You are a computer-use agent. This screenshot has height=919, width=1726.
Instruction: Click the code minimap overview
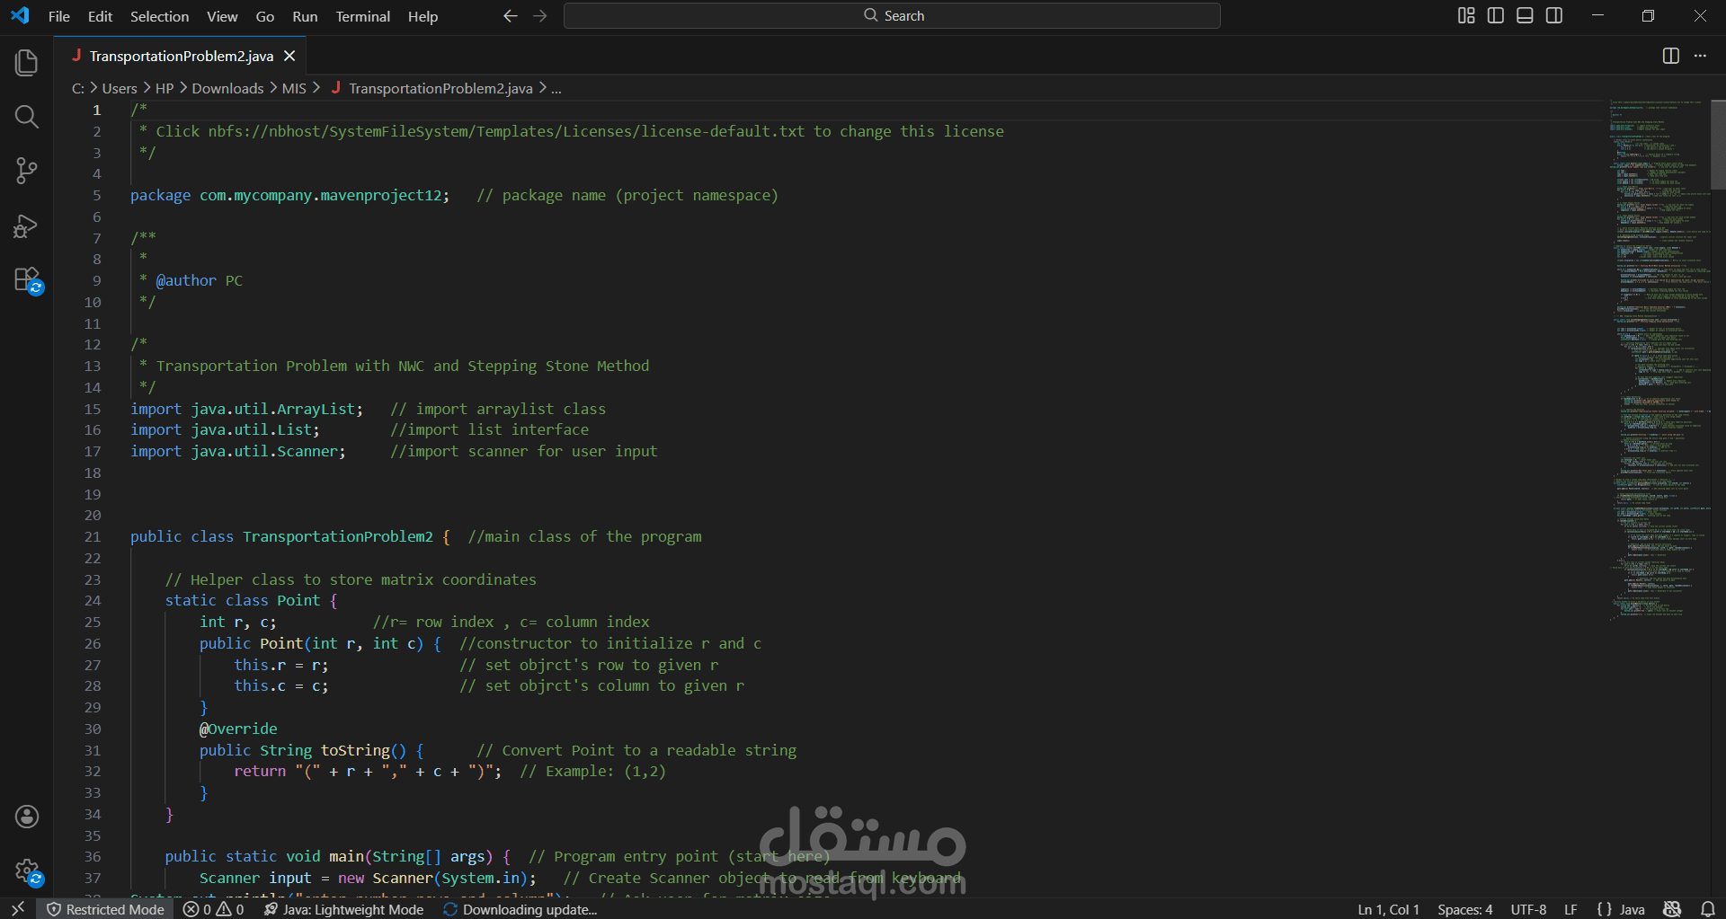(1659, 359)
